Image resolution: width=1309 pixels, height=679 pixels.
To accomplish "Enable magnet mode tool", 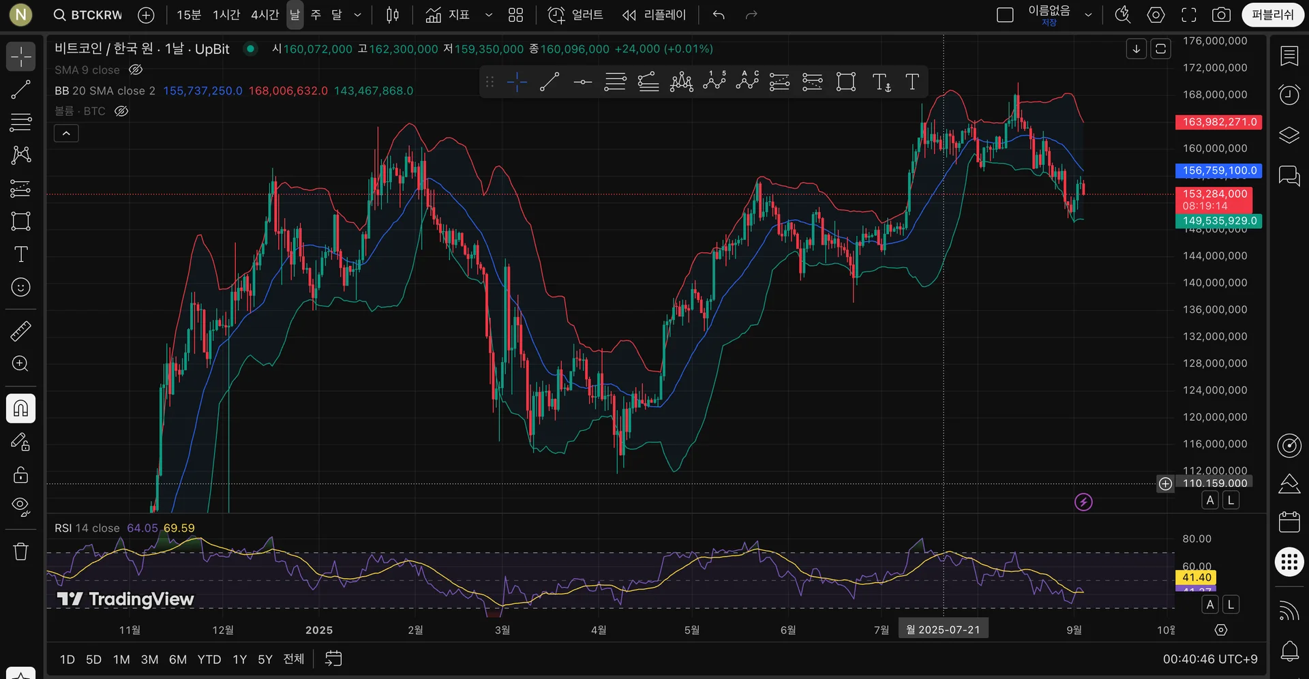I will [x=20, y=408].
